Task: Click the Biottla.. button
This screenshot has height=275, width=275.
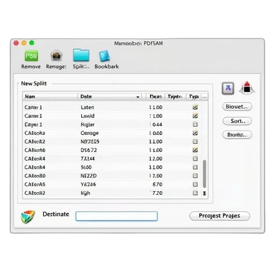Action: 237,135
